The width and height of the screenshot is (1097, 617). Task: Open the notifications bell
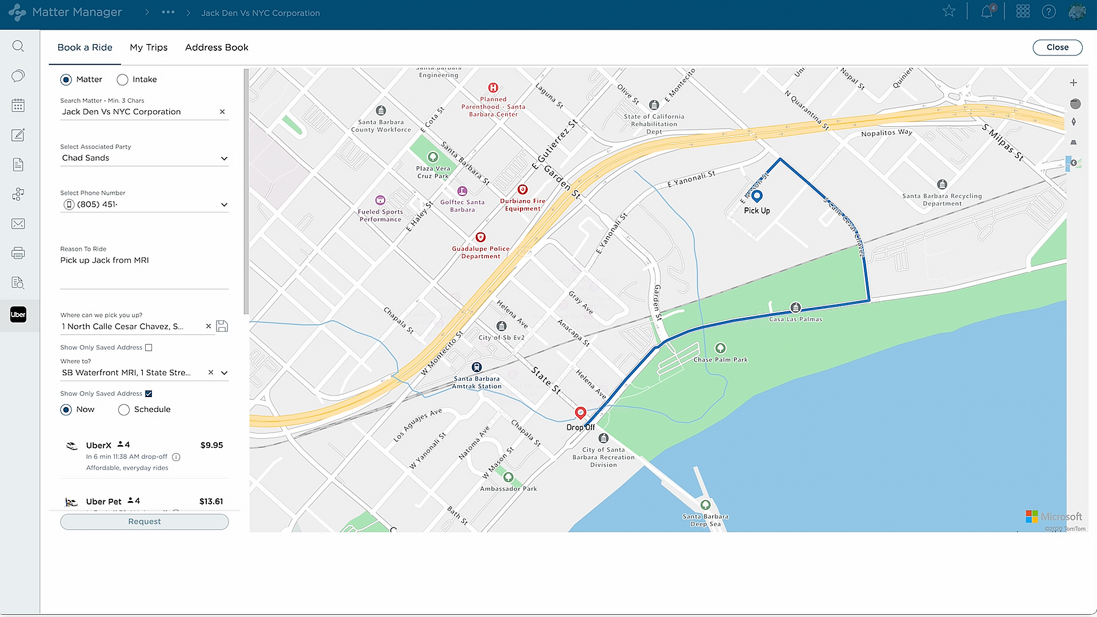(987, 12)
